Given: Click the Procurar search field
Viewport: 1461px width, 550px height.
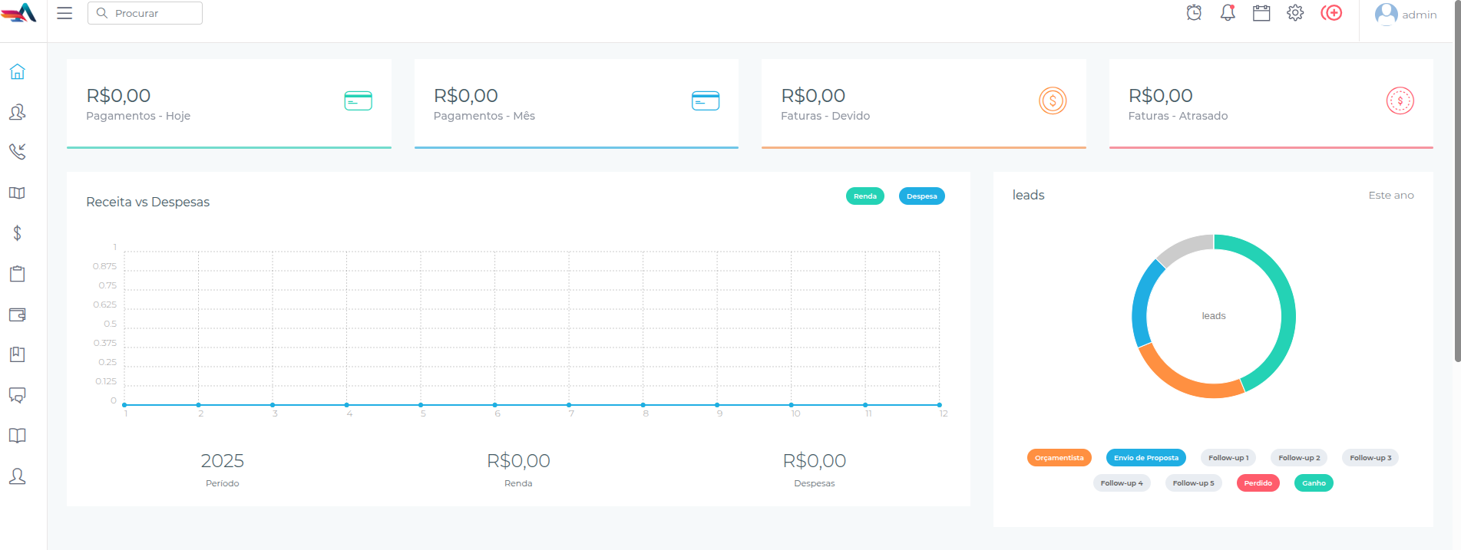Looking at the screenshot, I should tap(146, 13).
